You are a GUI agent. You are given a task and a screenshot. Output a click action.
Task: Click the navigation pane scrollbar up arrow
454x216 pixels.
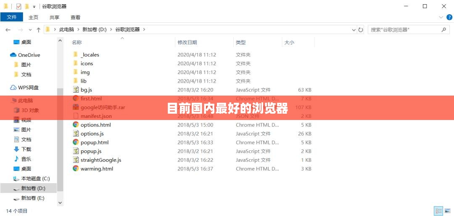tap(60, 41)
